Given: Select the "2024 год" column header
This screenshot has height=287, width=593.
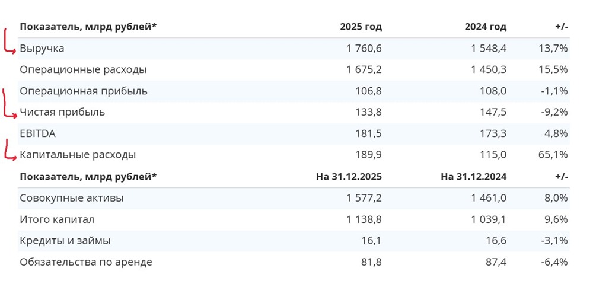Looking at the screenshot, I should click(x=486, y=27).
